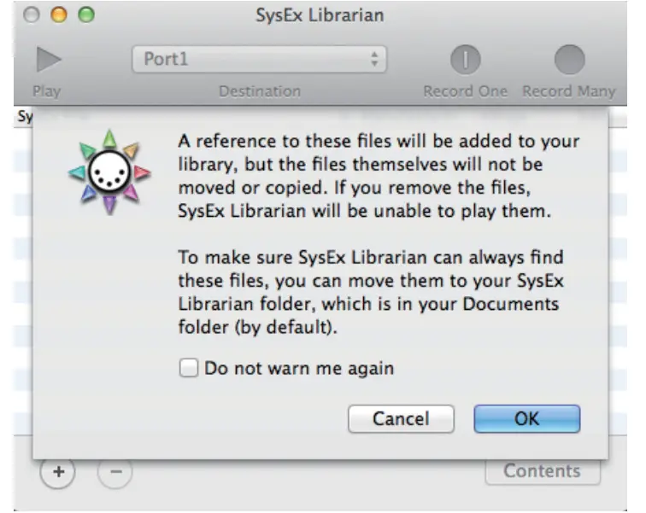Click the Record Many text label
The width and height of the screenshot is (646, 513).
point(569,91)
